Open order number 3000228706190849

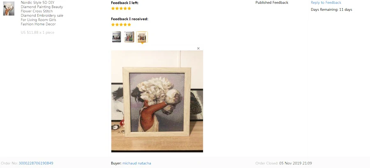tap(36, 163)
